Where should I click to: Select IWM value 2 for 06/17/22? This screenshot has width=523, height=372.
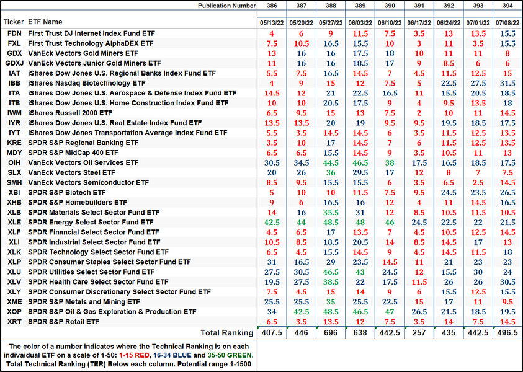pyautogui.click(x=419, y=113)
